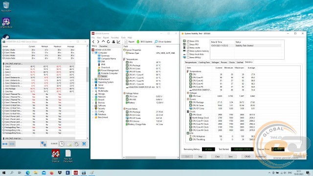Open the Tools menu in AIDA64
The height and width of the screenshot is (176, 313).
[x=123, y=38]
